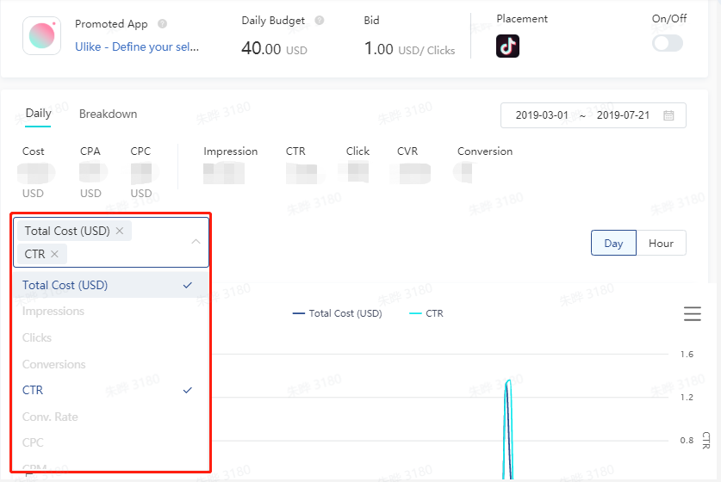721x482 pixels.
Task: Click the start date 2019-03-01 field
Action: 542,115
